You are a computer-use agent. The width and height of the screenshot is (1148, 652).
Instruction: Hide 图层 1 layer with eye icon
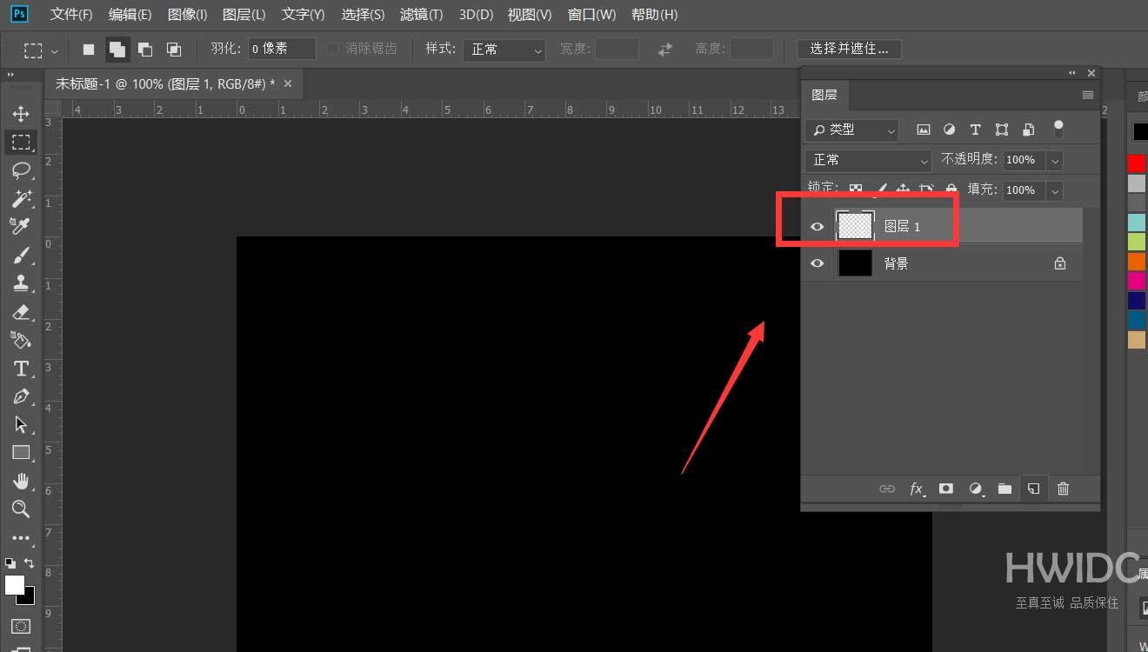[817, 227]
